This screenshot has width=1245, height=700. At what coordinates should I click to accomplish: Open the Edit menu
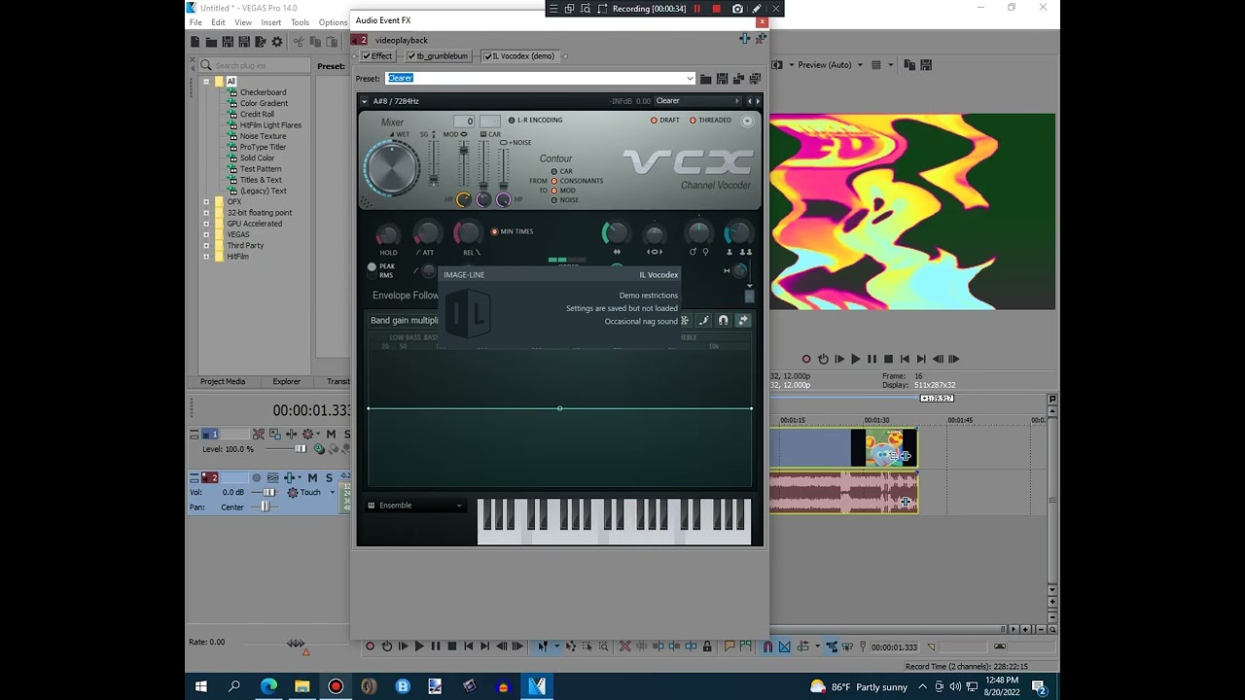(x=218, y=22)
